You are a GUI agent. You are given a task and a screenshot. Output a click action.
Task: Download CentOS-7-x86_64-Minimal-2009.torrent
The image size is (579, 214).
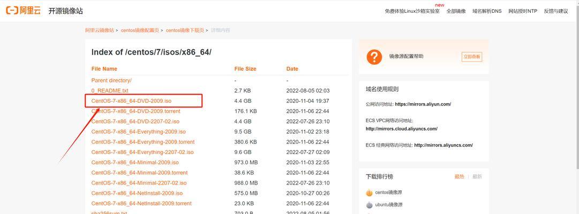(x=139, y=173)
